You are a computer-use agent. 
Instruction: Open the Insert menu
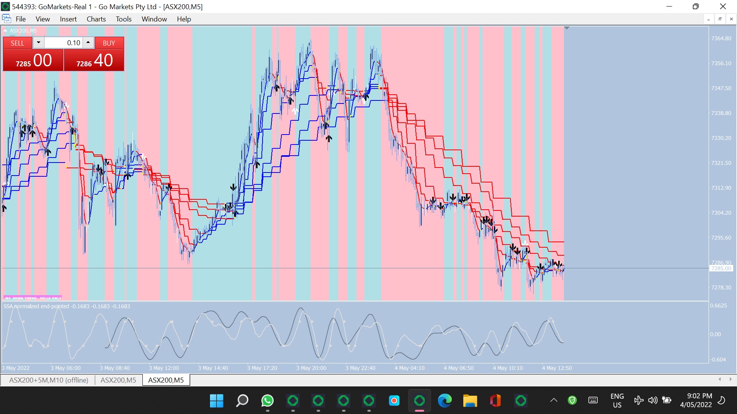pos(68,19)
